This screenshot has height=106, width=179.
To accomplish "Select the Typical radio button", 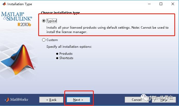I will 44,21.
